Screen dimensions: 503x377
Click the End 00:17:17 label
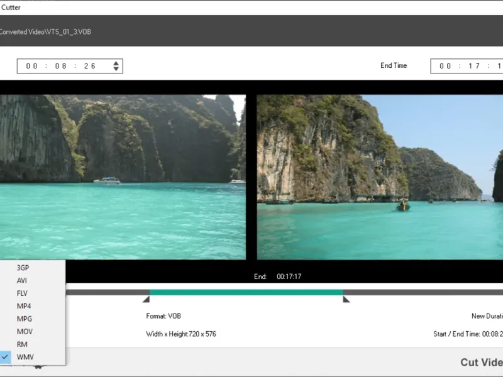[x=277, y=276]
